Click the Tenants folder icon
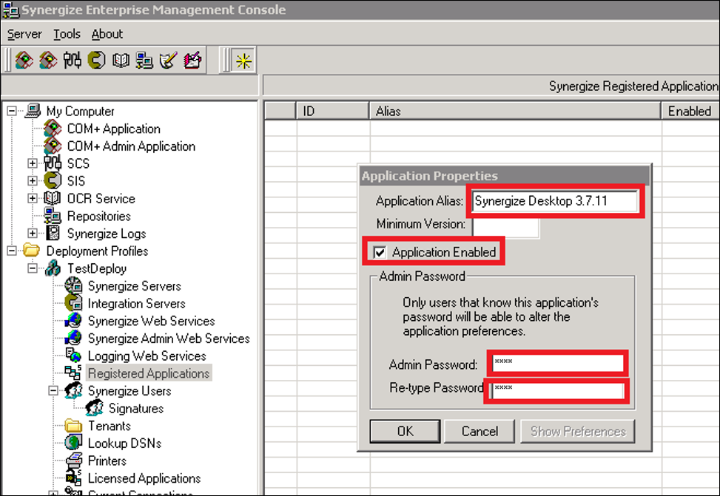The width and height of the screenshot is (720, 496). [74, 426]
